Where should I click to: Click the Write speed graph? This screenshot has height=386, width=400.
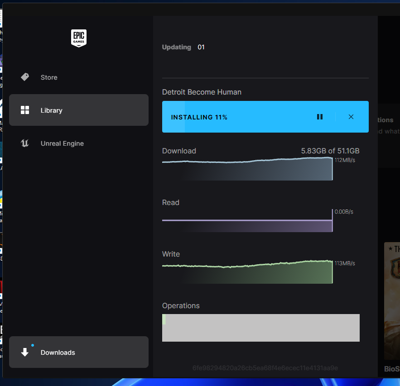click(247, 272)
